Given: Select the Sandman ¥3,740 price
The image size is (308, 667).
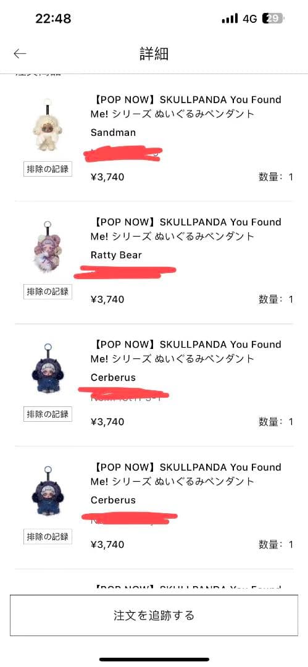Looking at the screenshot, I should coord(107,177).
